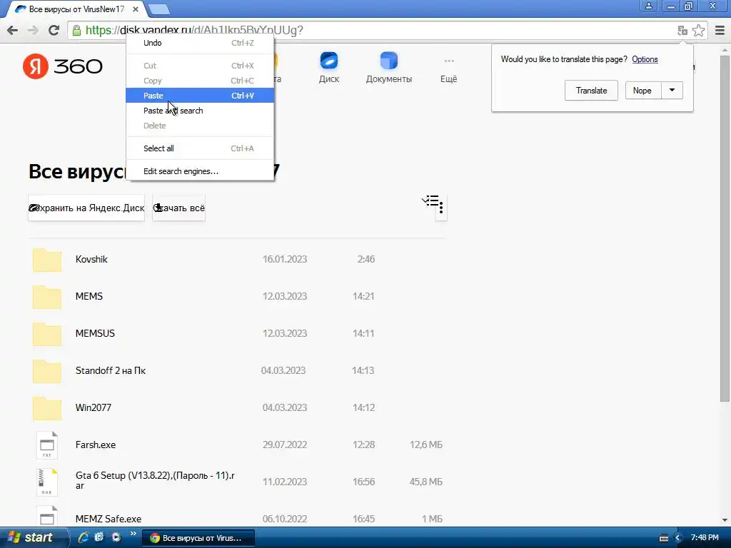Viewport: 731px width, 548px height.
Task: Open the Nope button dropdown arrow
Action: point(672,91)
